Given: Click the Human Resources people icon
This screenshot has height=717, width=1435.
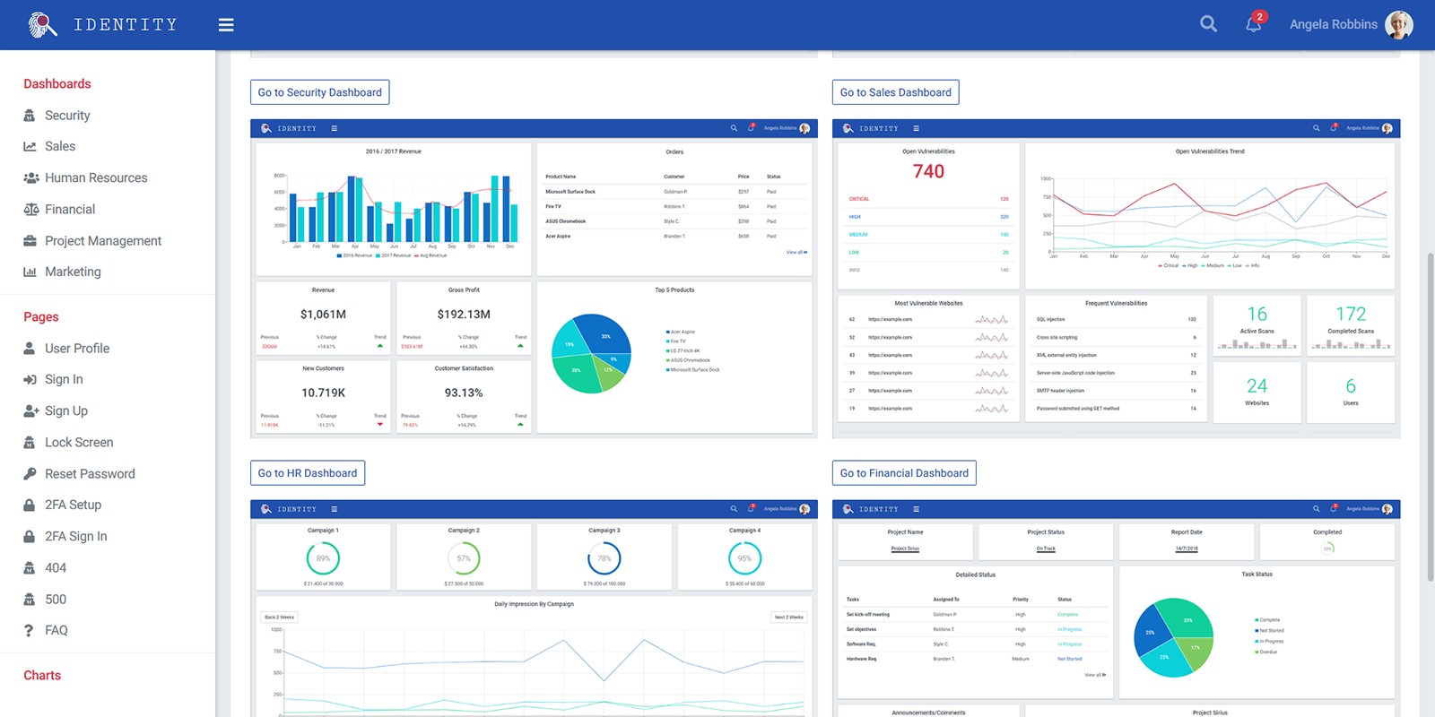Looking at the screenshot, I should (x=30, y=178).
